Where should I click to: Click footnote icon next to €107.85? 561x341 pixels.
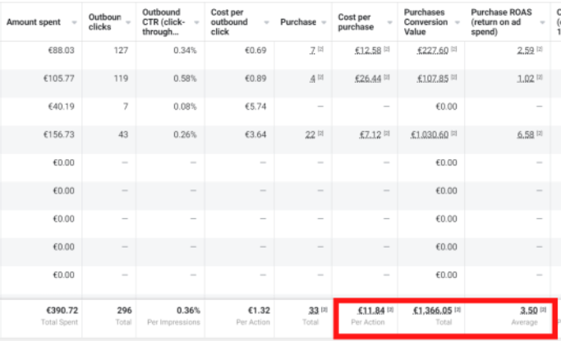coord(453,77)
